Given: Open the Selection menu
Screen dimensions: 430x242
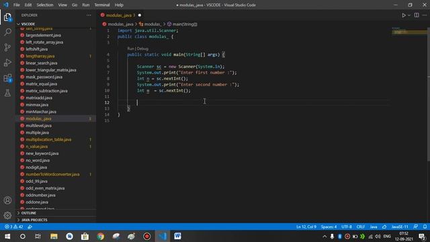Looking at the screenshot, I should (45, 5).
